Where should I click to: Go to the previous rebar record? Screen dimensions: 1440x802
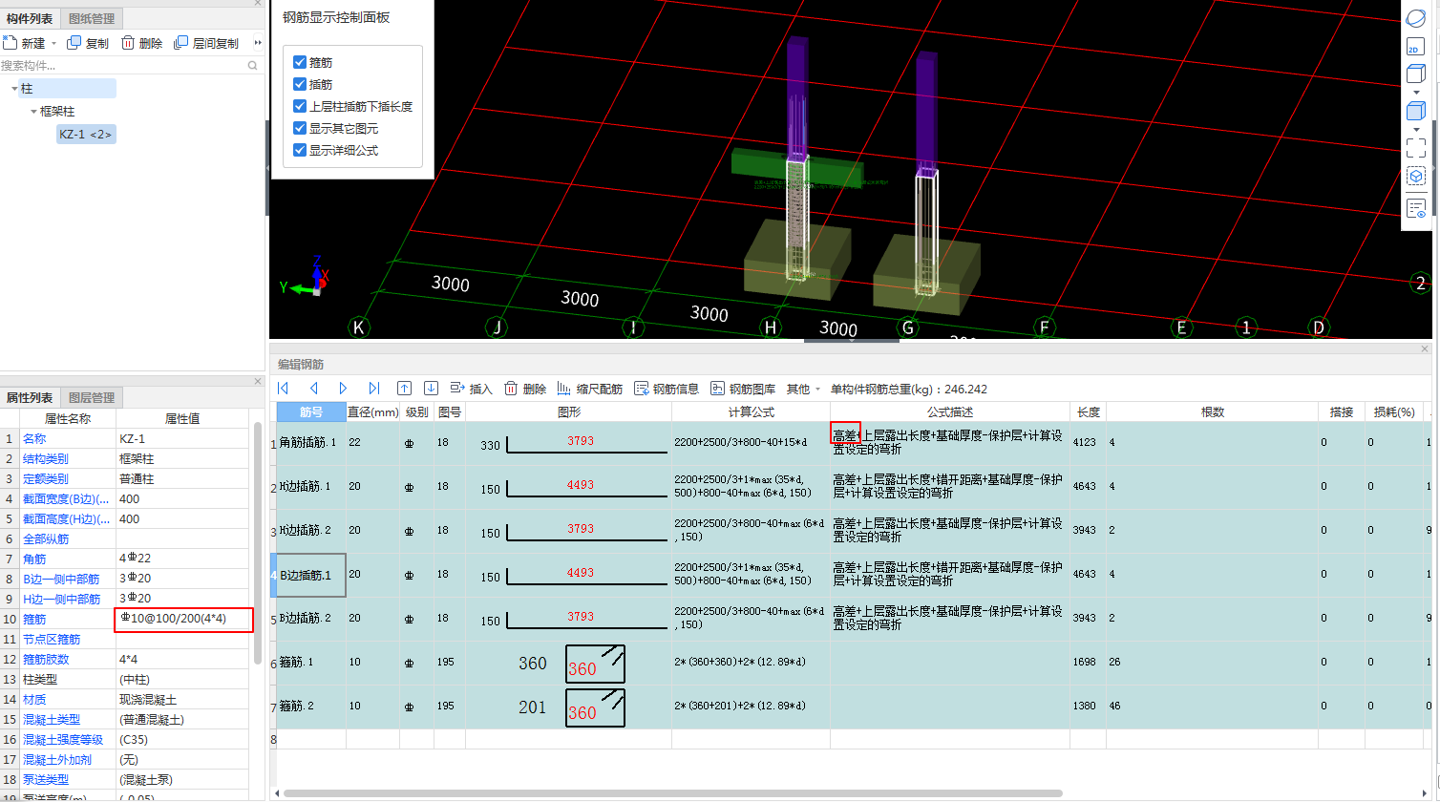(314, 389)
